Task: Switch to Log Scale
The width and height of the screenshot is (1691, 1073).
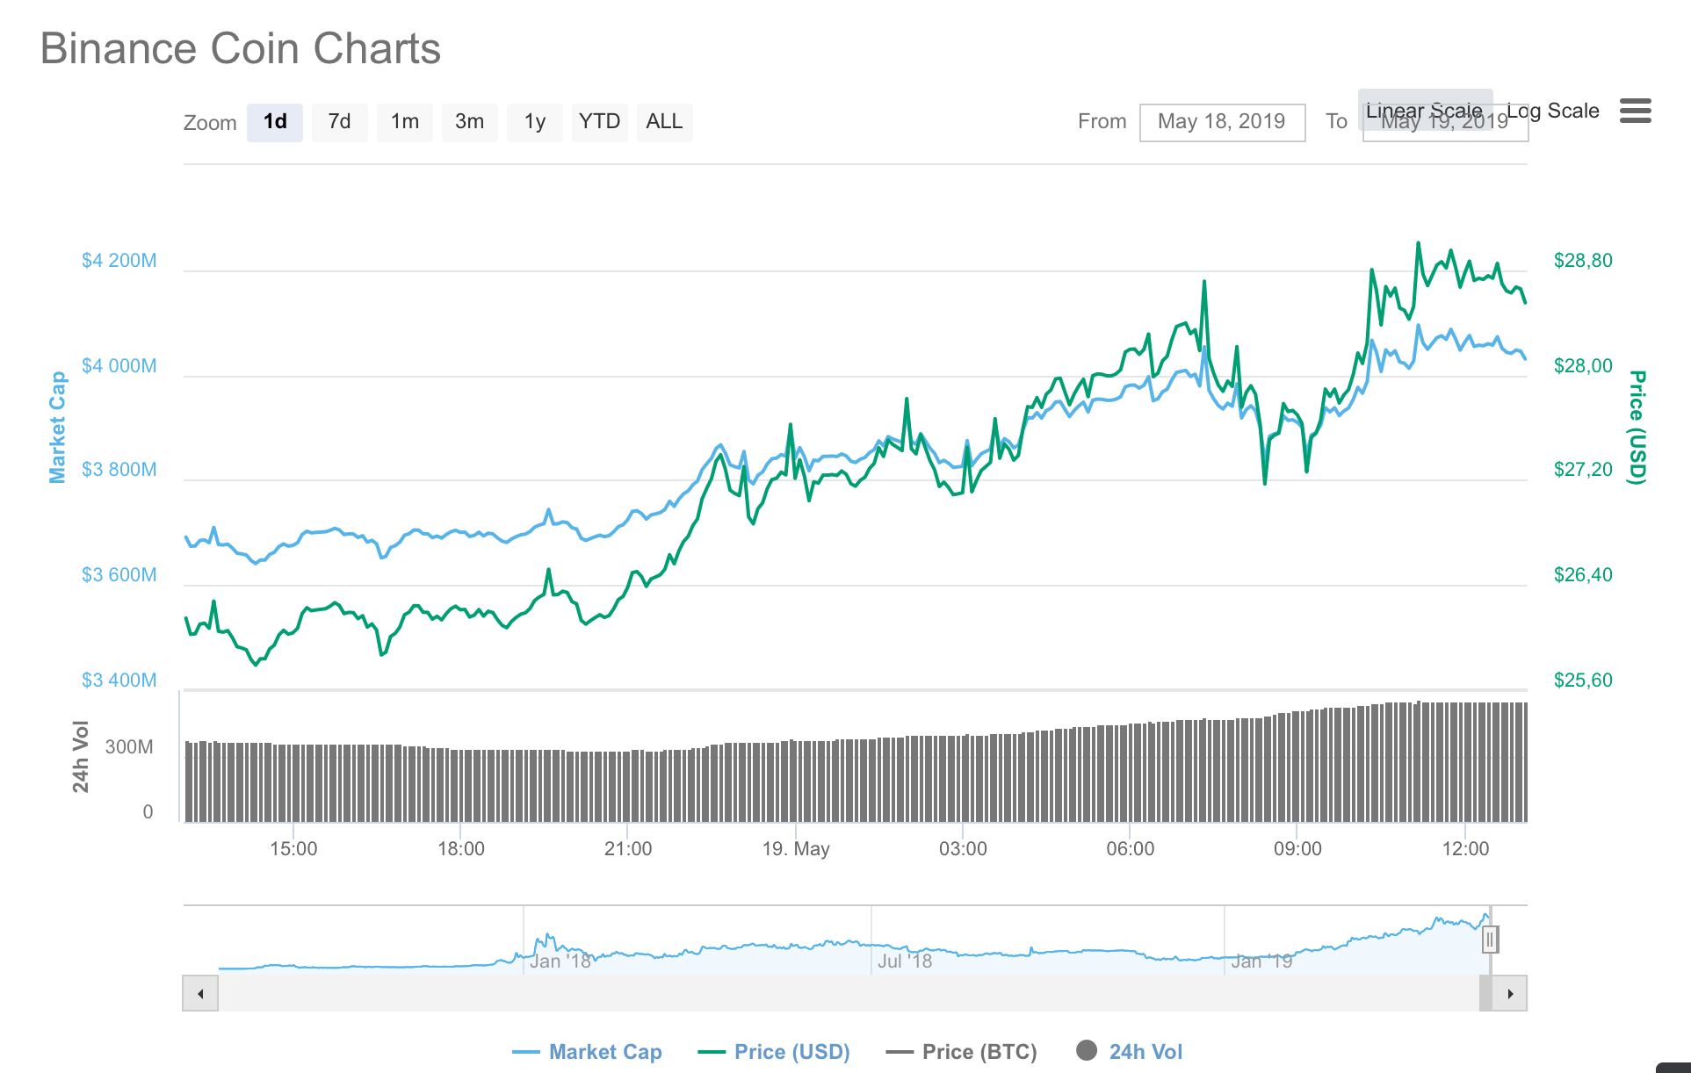Action: pos(1553,111)
